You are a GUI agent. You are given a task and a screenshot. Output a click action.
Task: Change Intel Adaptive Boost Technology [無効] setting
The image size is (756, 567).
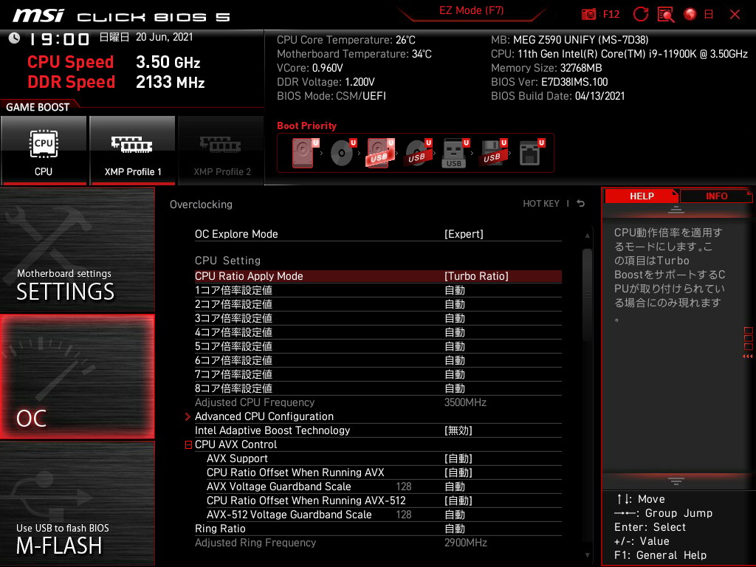point(458,430)
